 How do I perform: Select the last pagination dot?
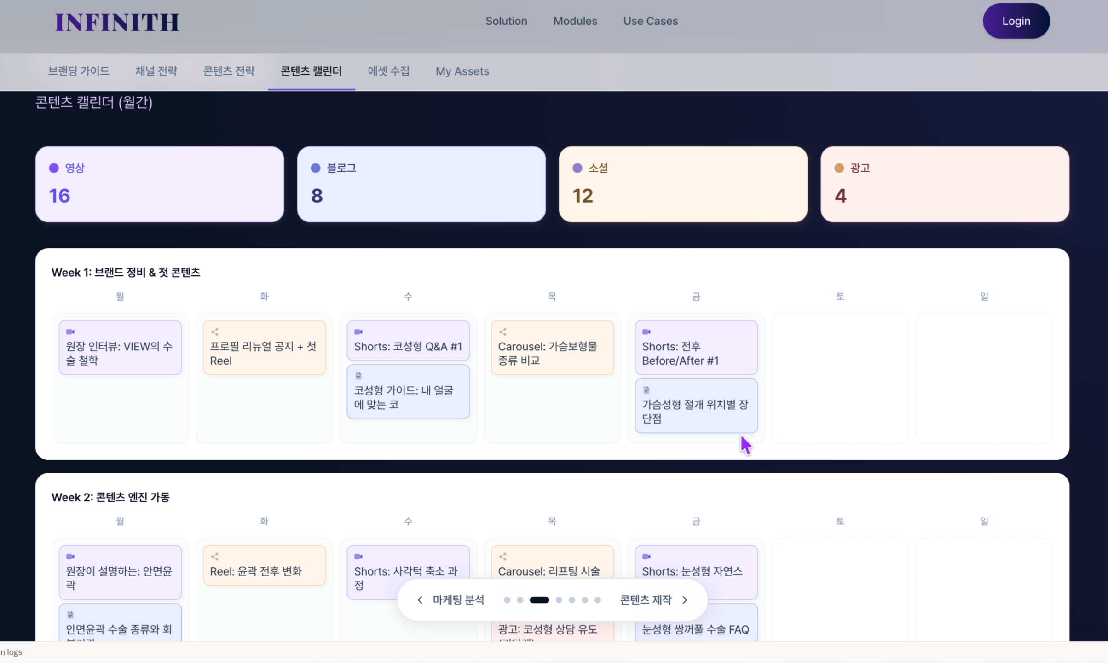tap(597, 599)
